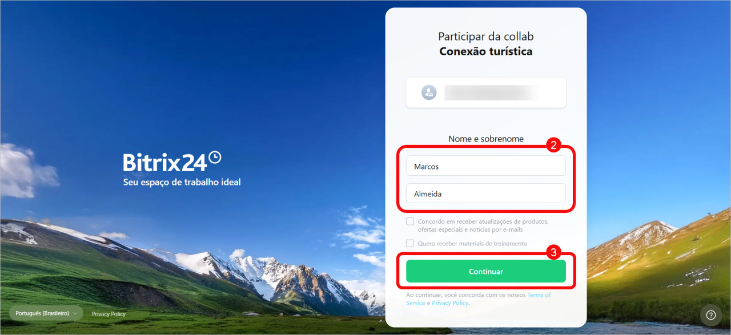
Task: Open the help question mark icon
Action: coord(711,315)
